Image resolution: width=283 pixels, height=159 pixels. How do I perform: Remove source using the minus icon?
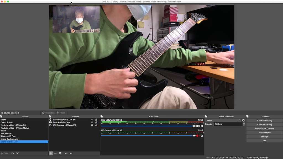tap(55, 153)
